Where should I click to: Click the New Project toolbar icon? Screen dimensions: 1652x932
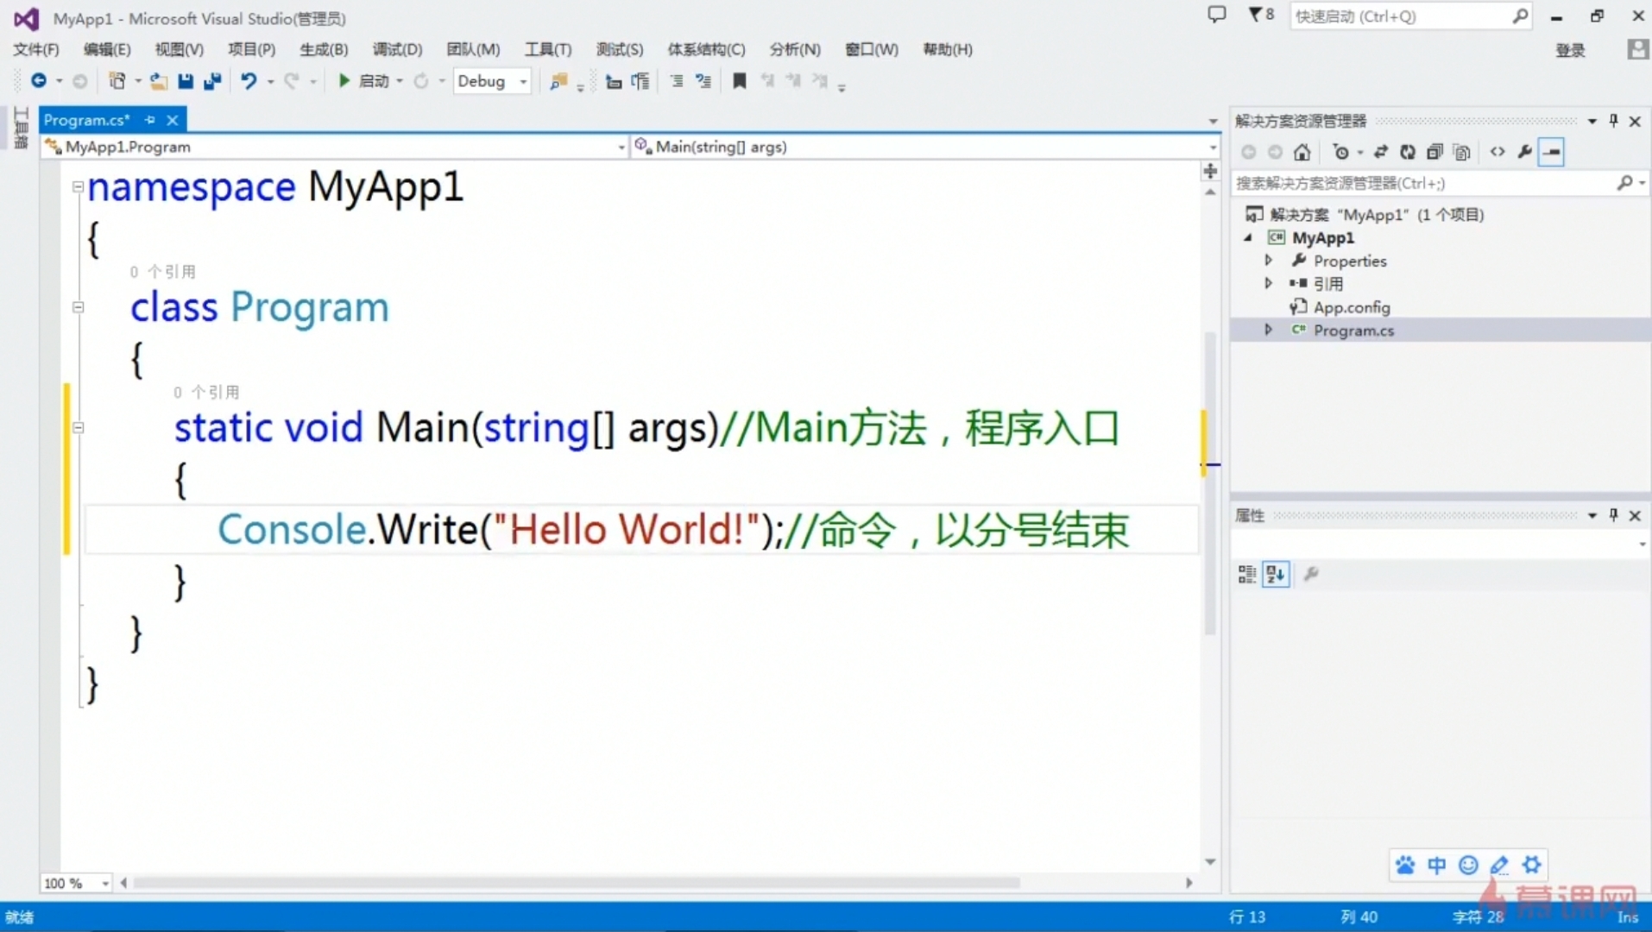click(117, 80)
